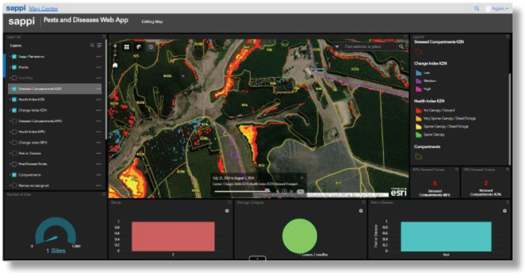This screenshot has height=278, width=525.
Task: Check Health Index MPU layer checkbox
Action: click(14, 132)
